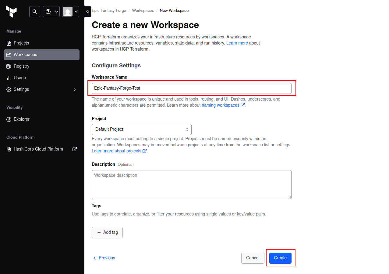Viewport: 389px width, 274px height.
Task: Click the Create a new Workspace title
Action: 145,25
